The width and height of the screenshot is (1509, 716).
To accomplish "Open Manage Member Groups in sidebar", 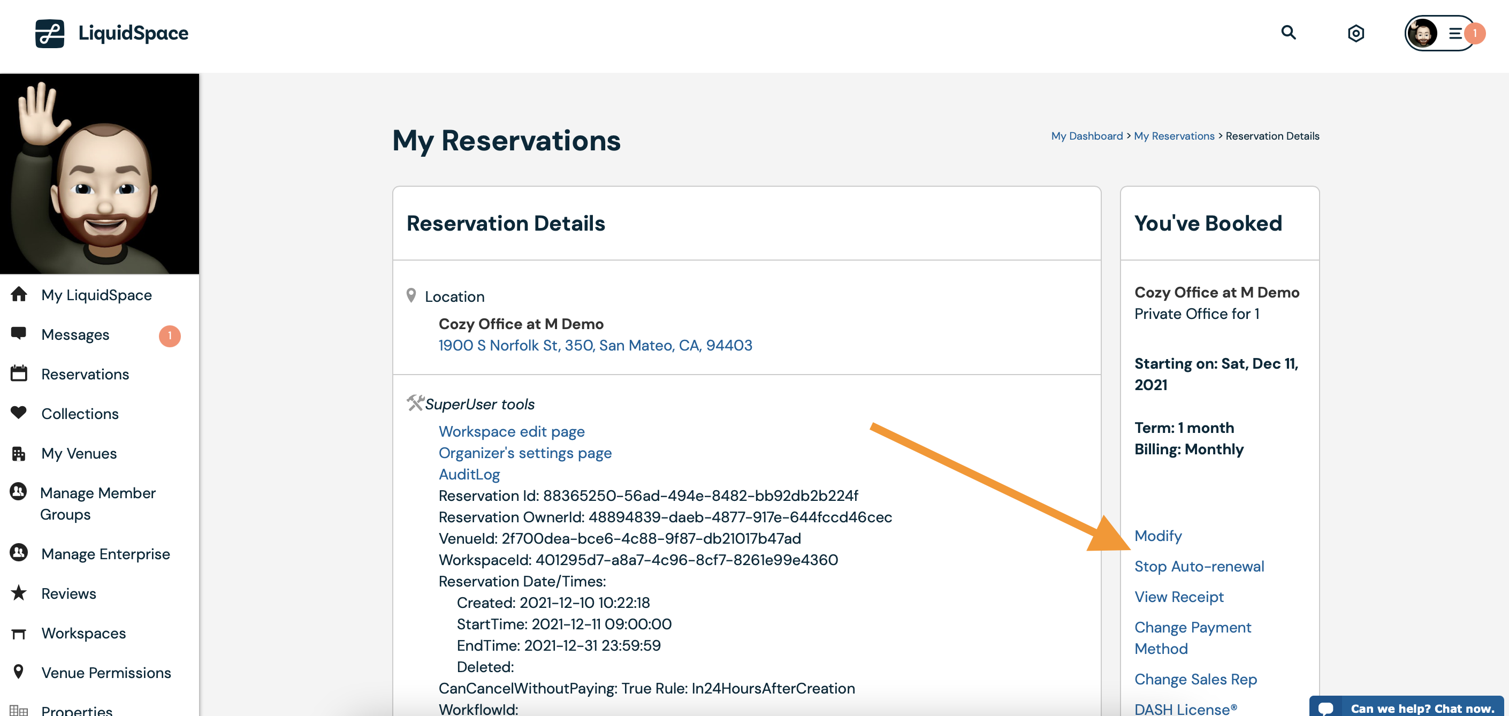I will pyautogui.click(x=98, y=504).
